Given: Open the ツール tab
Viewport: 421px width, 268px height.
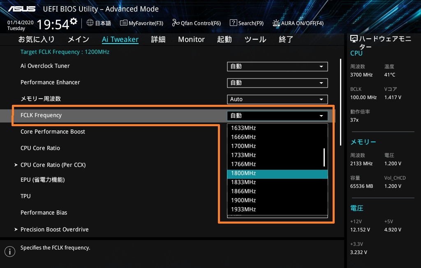Looking at the screenshot, I should point(255,39).
